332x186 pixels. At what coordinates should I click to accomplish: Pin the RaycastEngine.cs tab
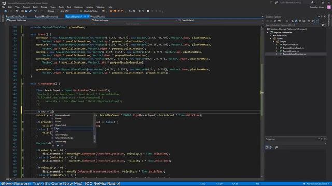(x=85, y=17)
